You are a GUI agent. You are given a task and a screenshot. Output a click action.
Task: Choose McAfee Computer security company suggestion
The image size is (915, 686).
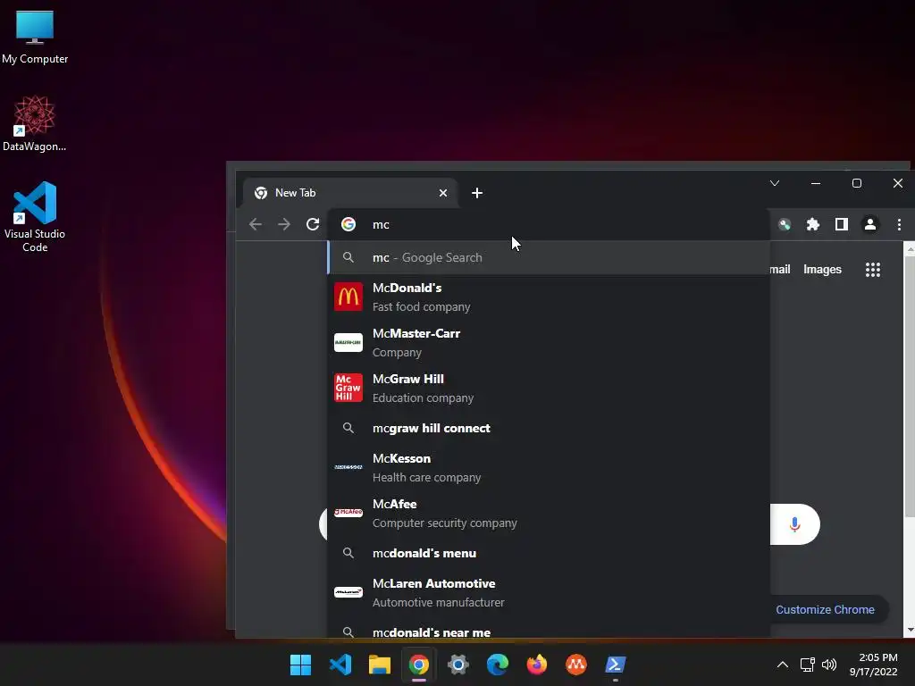(x=549, y=513)
